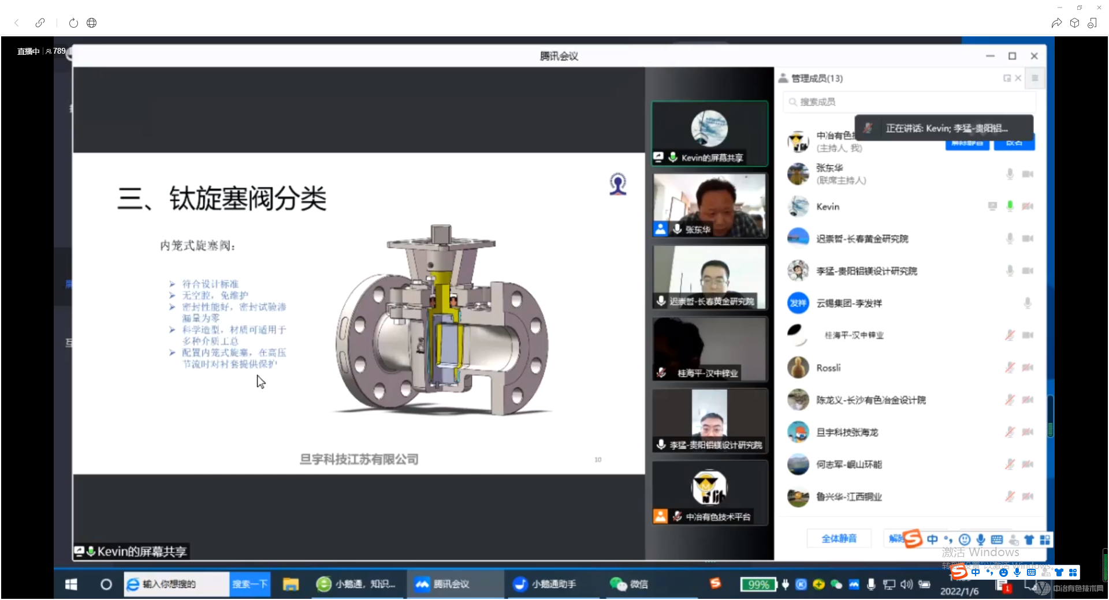Mute Kevin's active green microphone

pyautogui.click(x=1010, y=206)
